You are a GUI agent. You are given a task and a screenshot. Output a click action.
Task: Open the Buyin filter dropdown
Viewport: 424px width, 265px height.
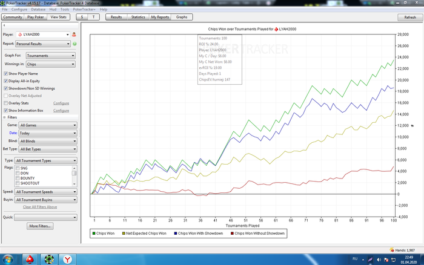[46, 199]
